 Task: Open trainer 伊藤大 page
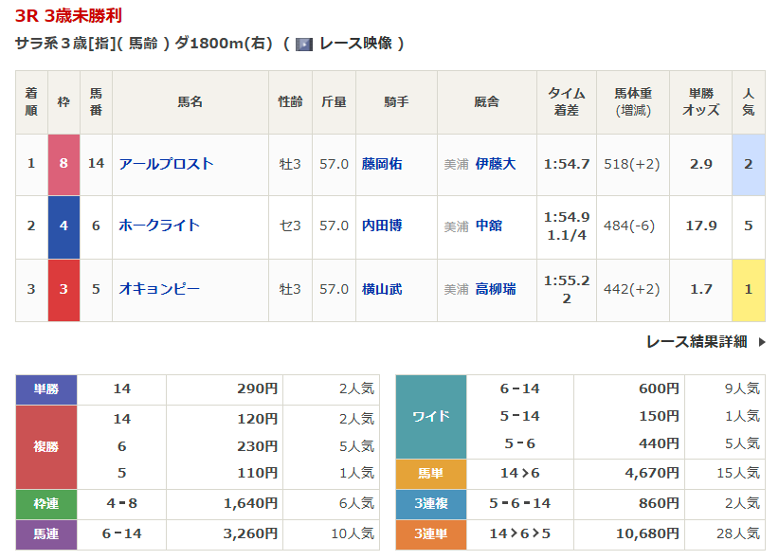(496, 164)
